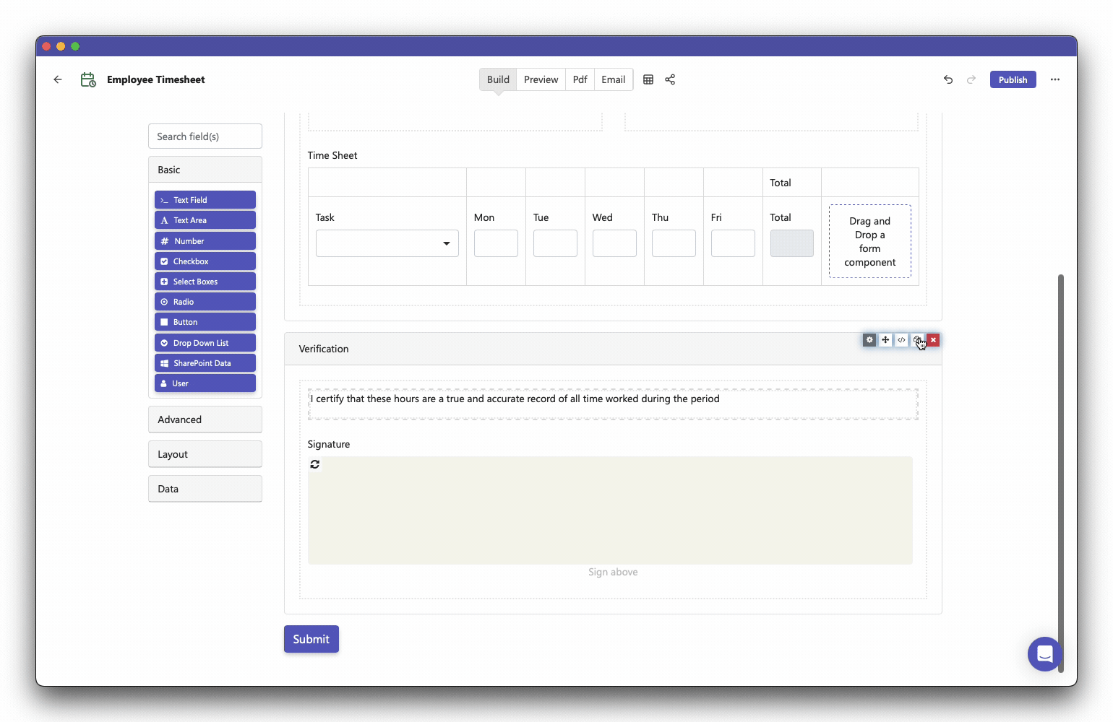Open the Task dropdown in Time Sheet
Viewport: 1113px width, 722px height.
click(387, 243)
